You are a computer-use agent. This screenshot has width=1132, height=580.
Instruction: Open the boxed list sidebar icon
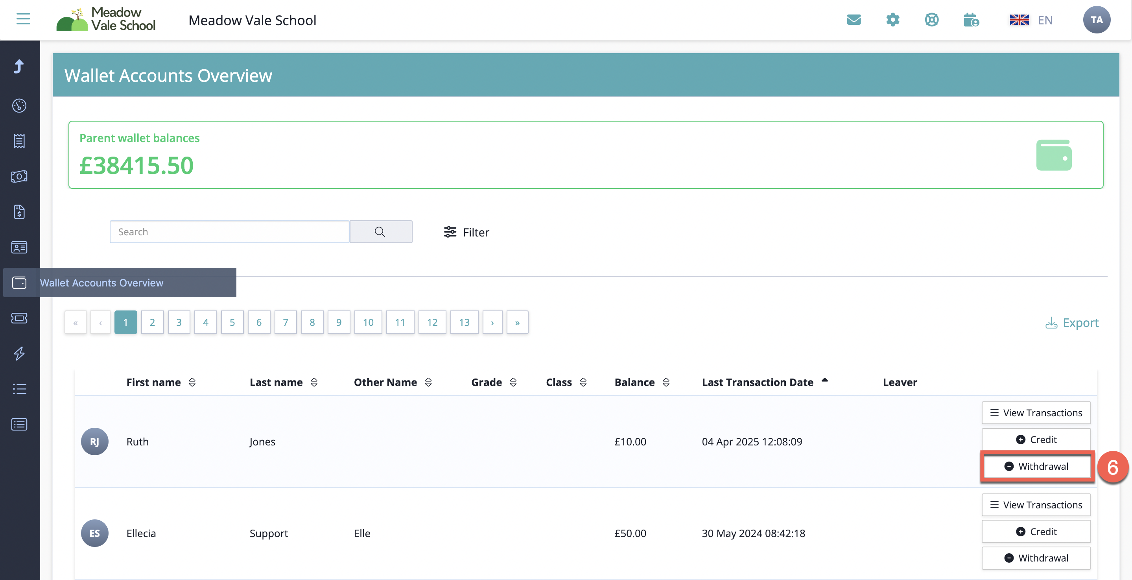(19, 424)
